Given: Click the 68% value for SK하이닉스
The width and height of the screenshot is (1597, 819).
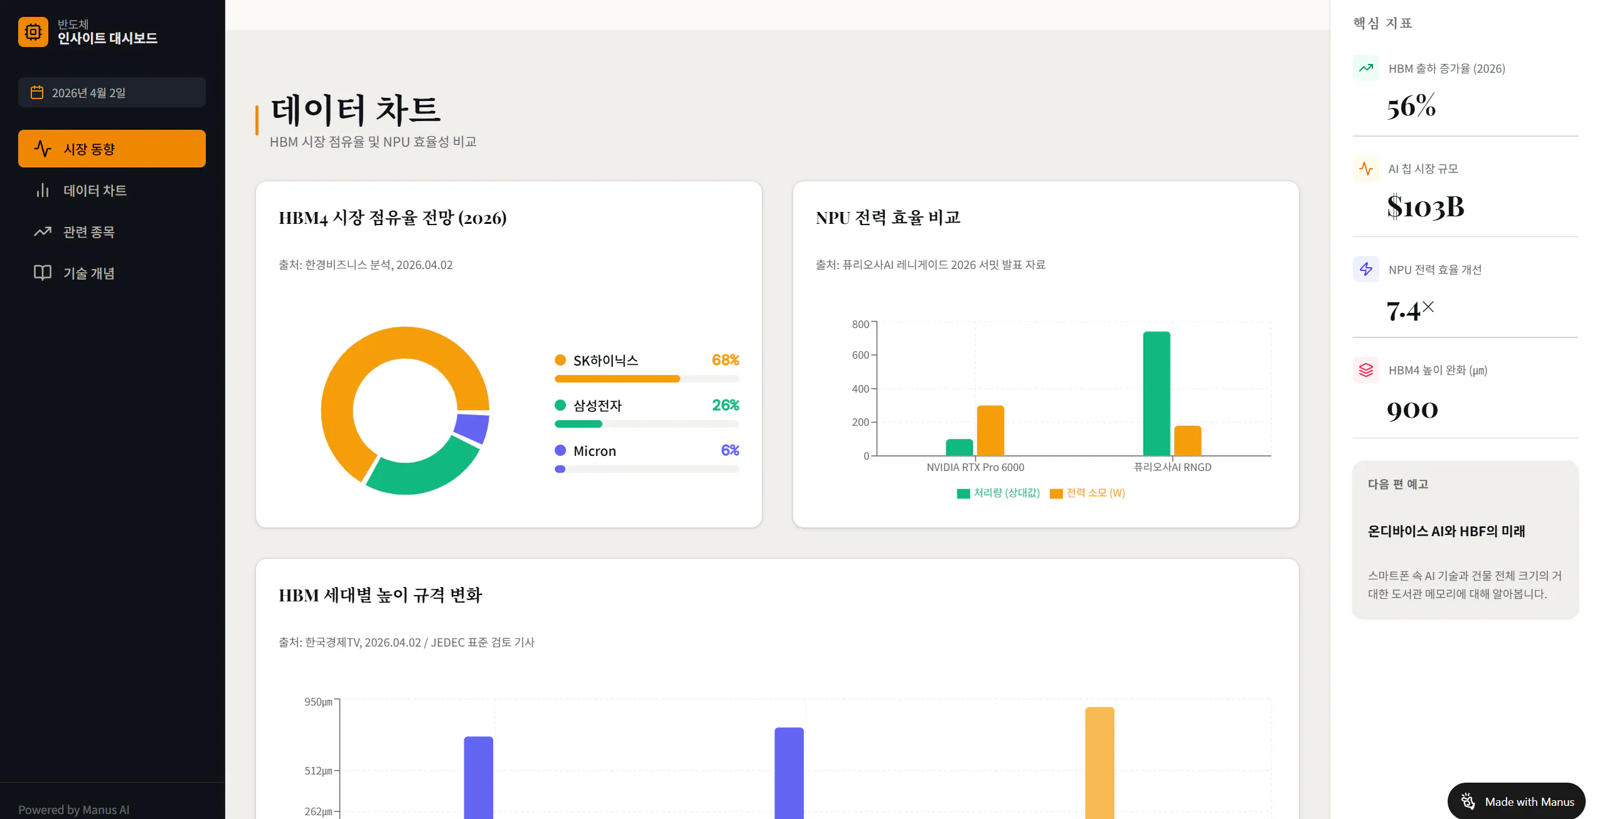Looking at the screenshot, I should (725, 360).
